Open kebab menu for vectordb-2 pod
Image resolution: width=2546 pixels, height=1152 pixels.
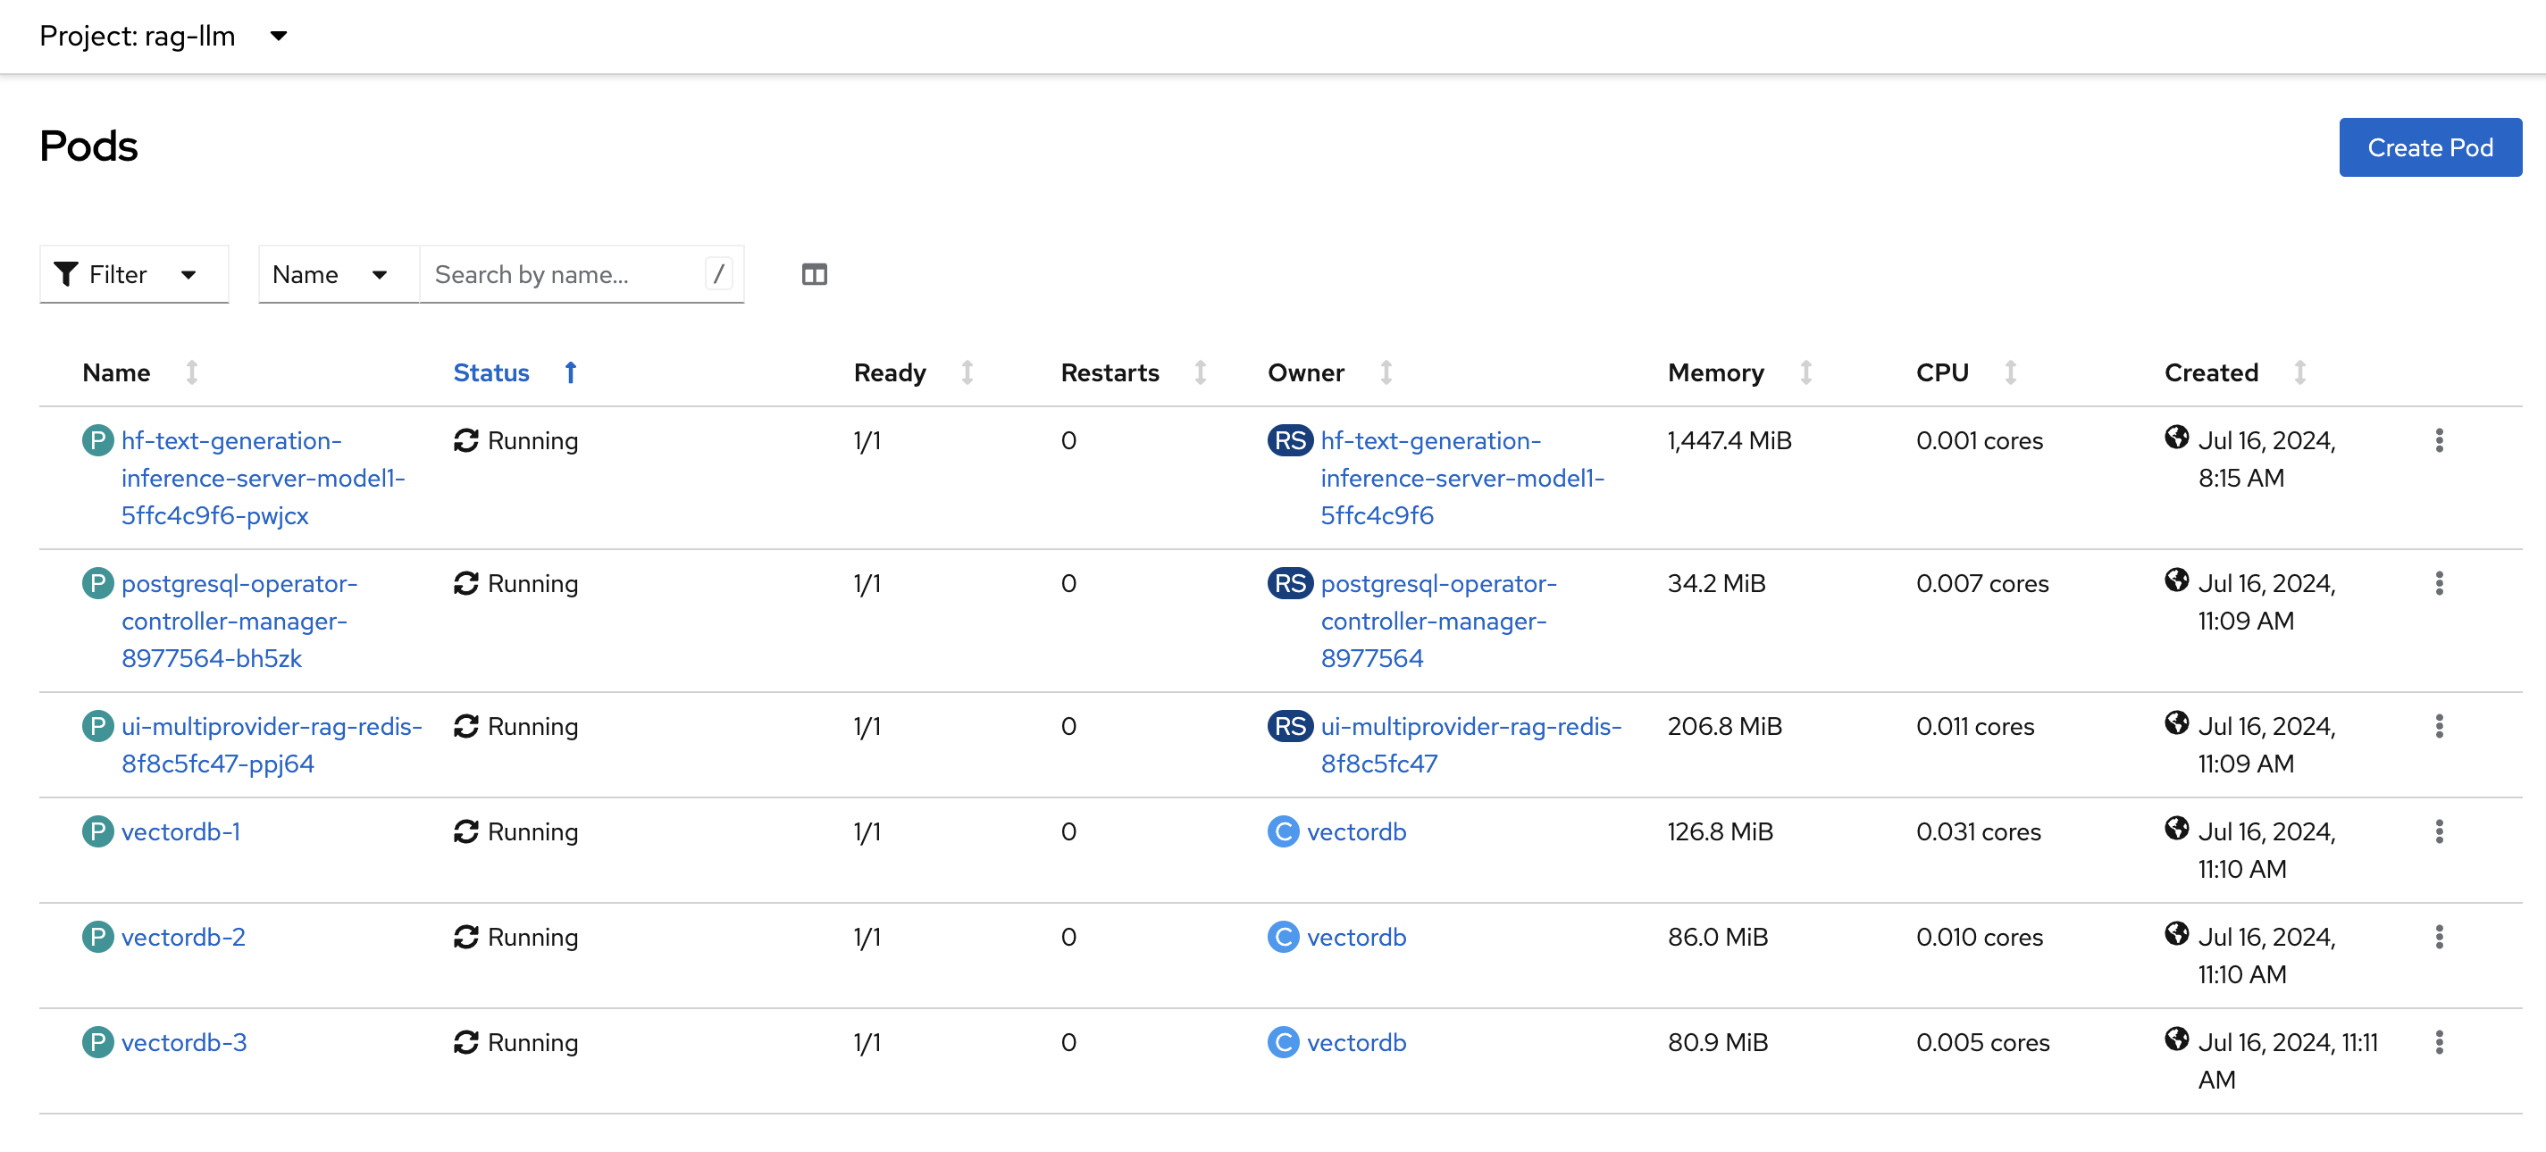pyautogui.click(x=2438, y=937)
